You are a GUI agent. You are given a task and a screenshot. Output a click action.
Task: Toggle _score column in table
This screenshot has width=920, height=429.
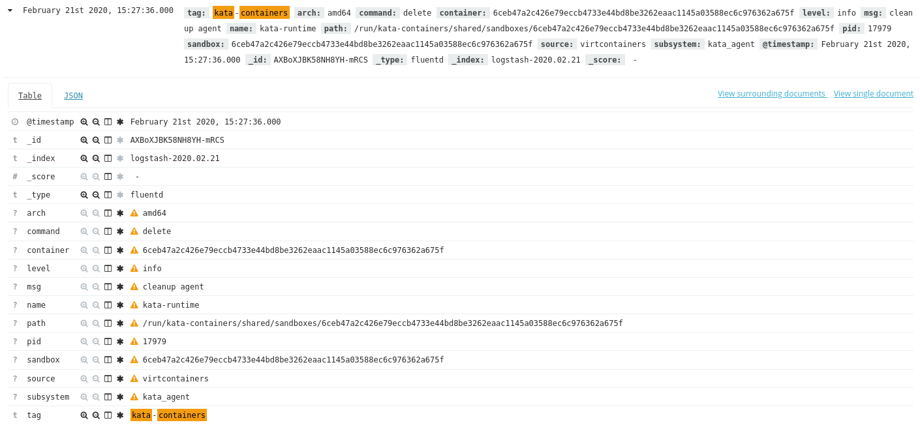[x=108, y=177]
